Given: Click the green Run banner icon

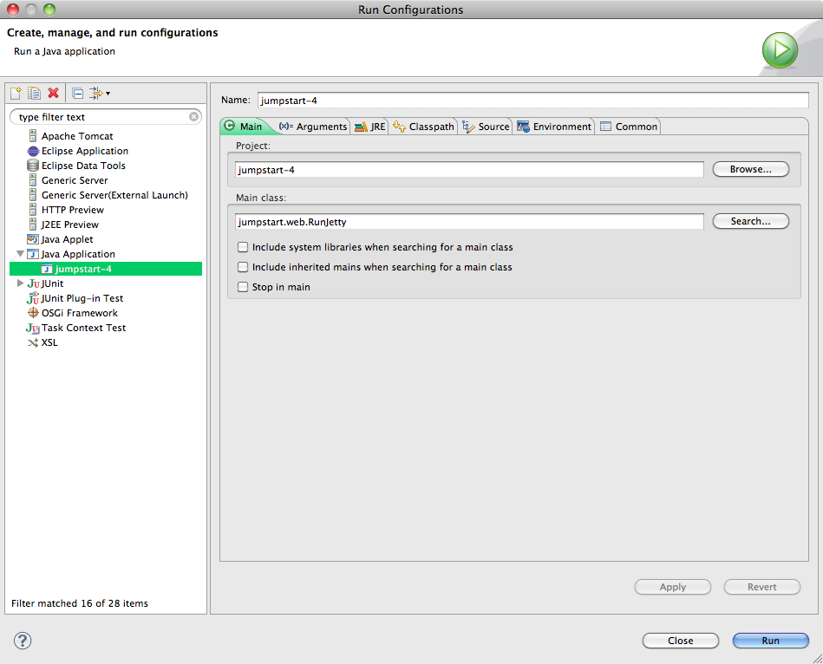Looking at the screenshot, I should [780, 50].
